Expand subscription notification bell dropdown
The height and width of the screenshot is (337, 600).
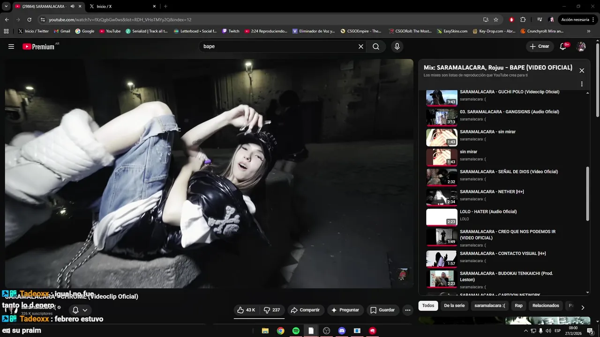pyautogui.click(x=80, y=310)
